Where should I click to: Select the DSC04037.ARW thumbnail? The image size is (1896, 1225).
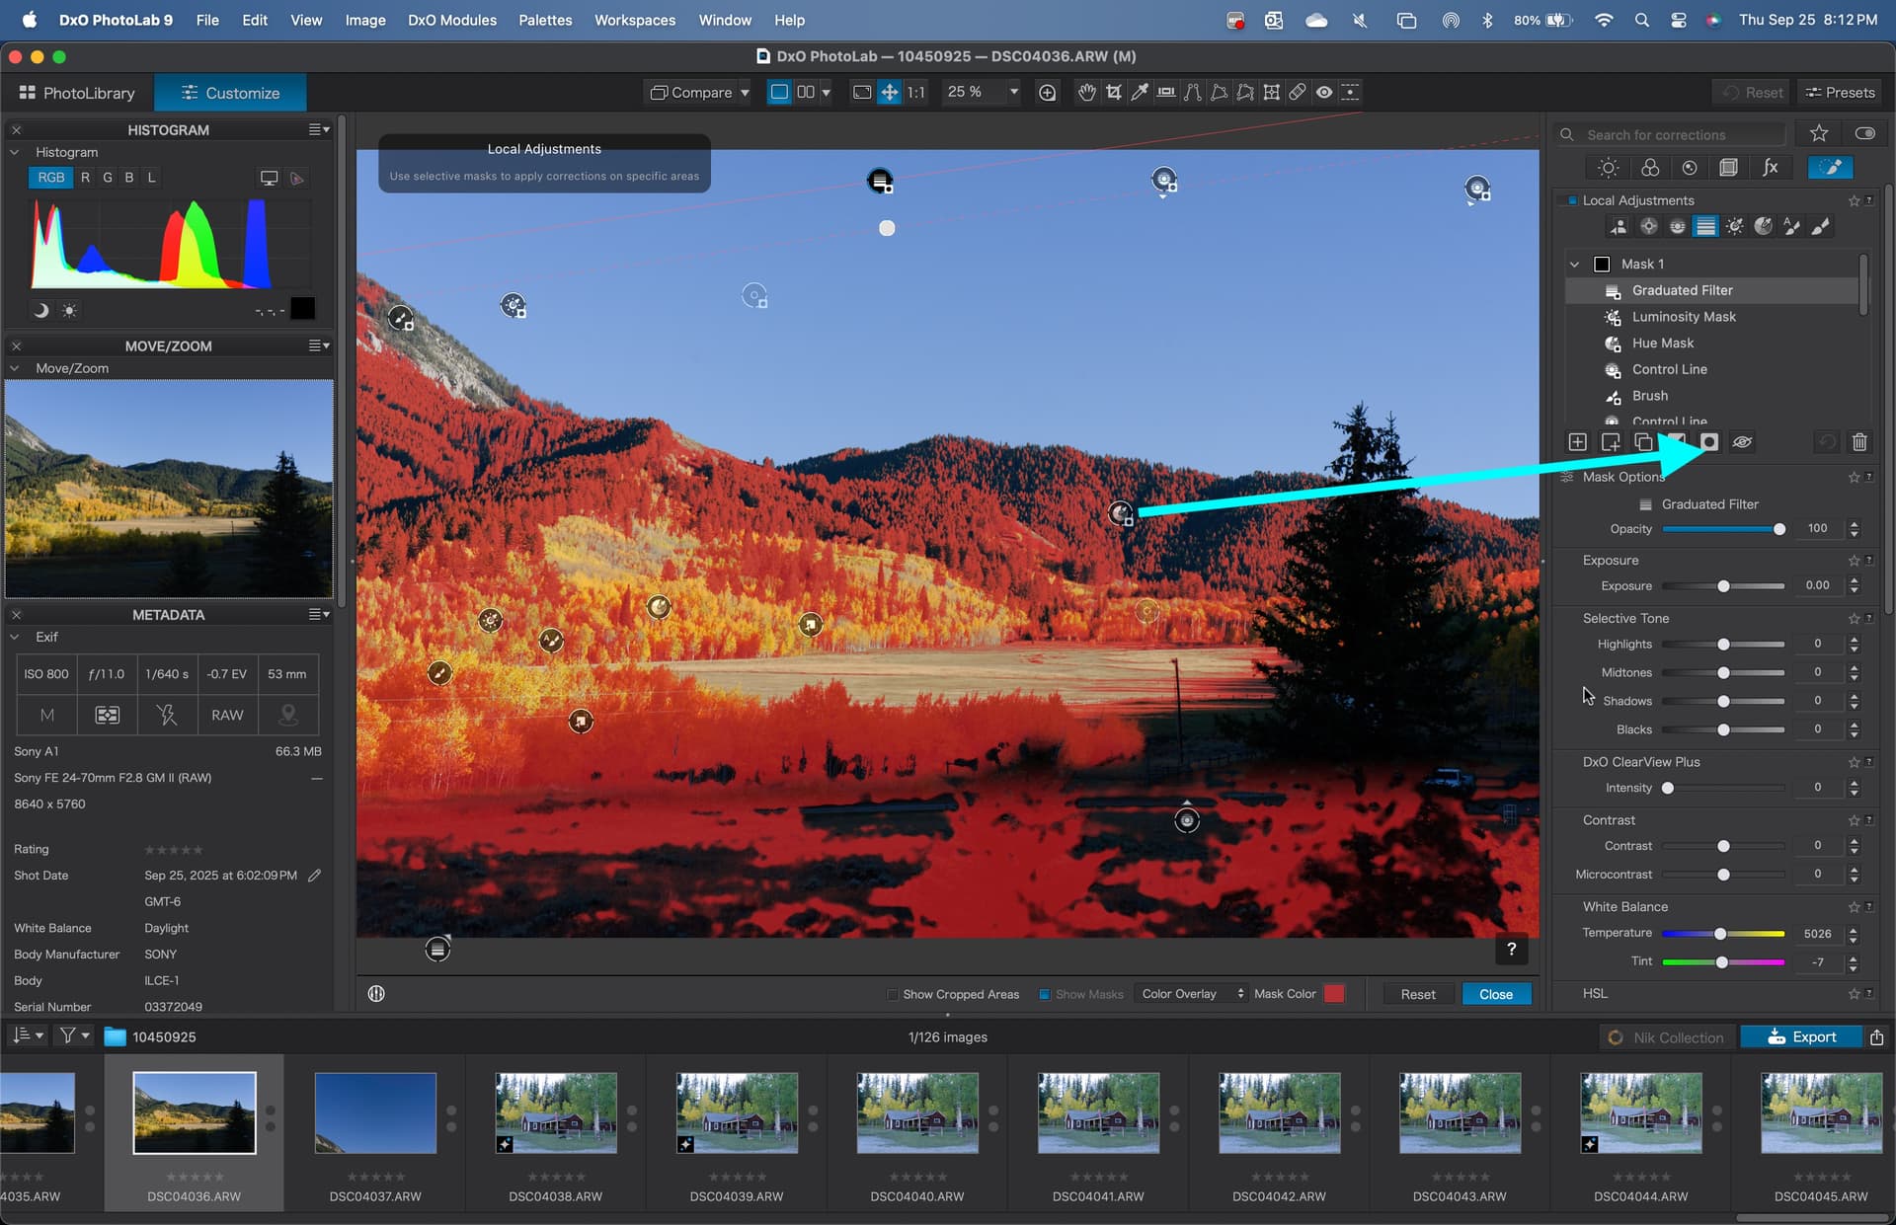(375, 1113)
